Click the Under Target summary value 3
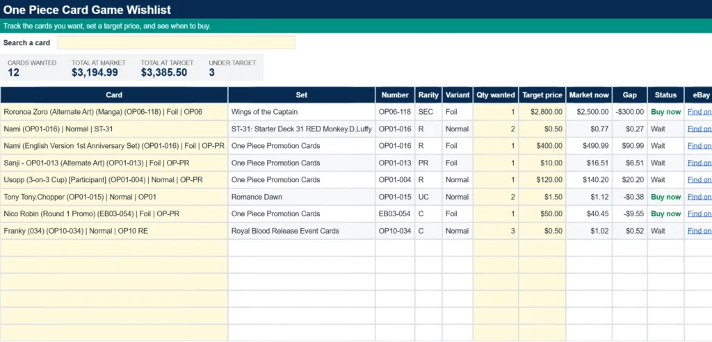This screenshot has width=712, height=342. (x=212, y=73)
